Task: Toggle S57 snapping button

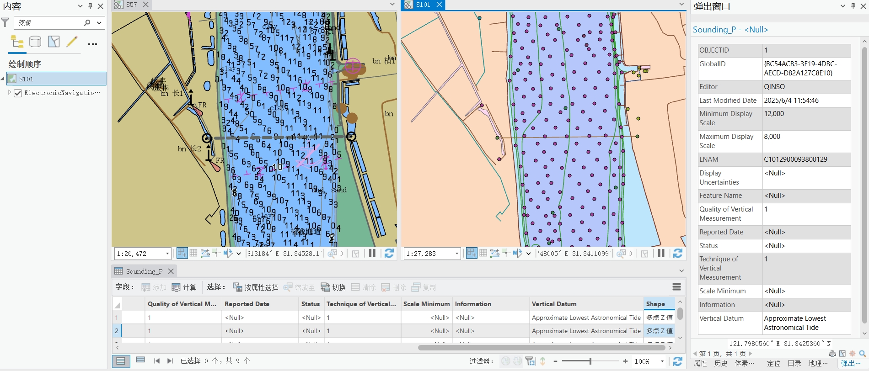Action: pyautogui.click(x=182, y=253)
